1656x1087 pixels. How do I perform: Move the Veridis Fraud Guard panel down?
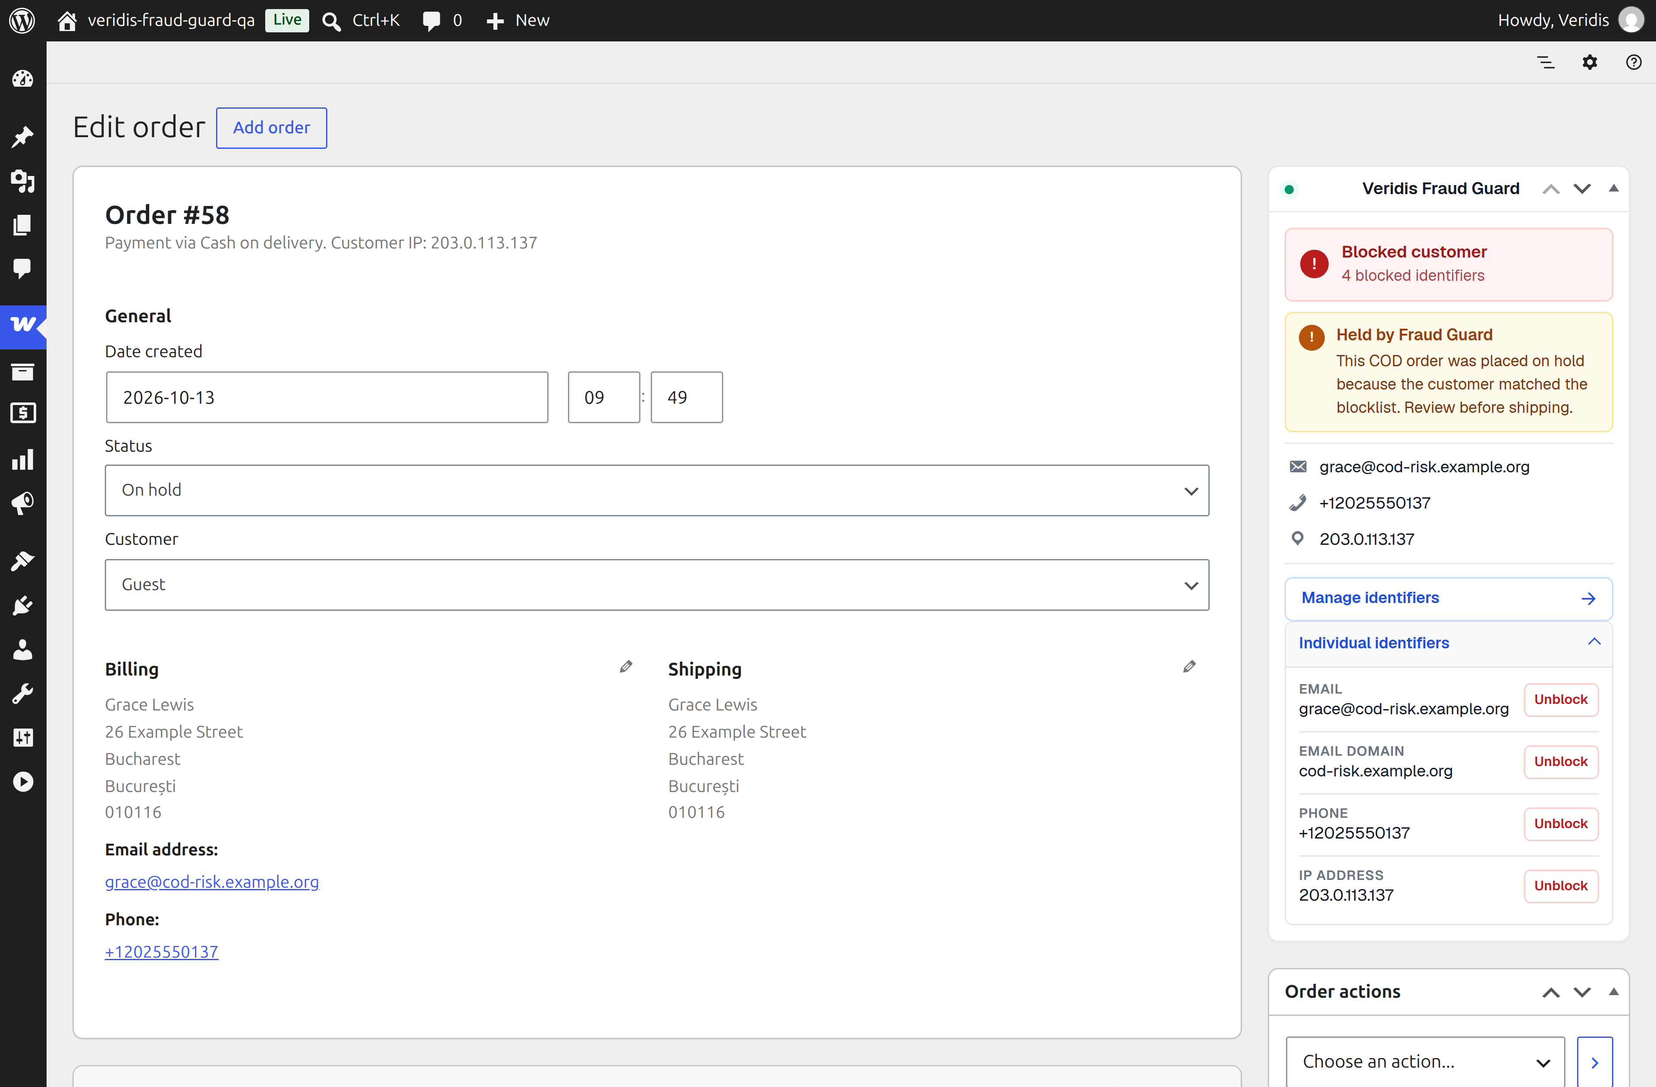pyautogui.click(x=1582, y=188)
